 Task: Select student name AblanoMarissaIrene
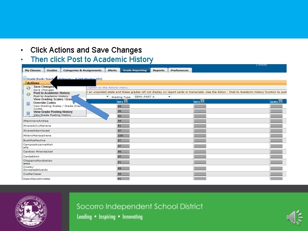pyautogui.click(x=37, y=136)
